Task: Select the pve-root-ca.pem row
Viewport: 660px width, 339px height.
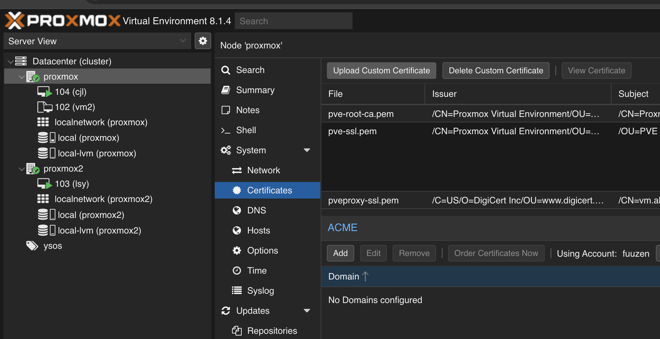Action: 490,114
